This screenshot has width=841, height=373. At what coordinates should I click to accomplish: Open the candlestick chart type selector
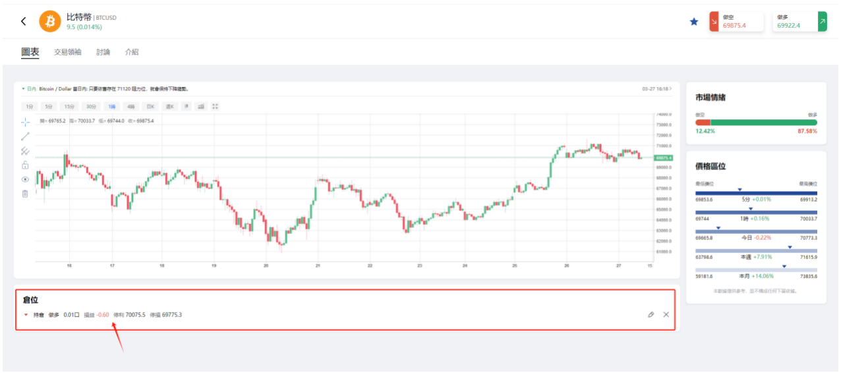(187, 106)
